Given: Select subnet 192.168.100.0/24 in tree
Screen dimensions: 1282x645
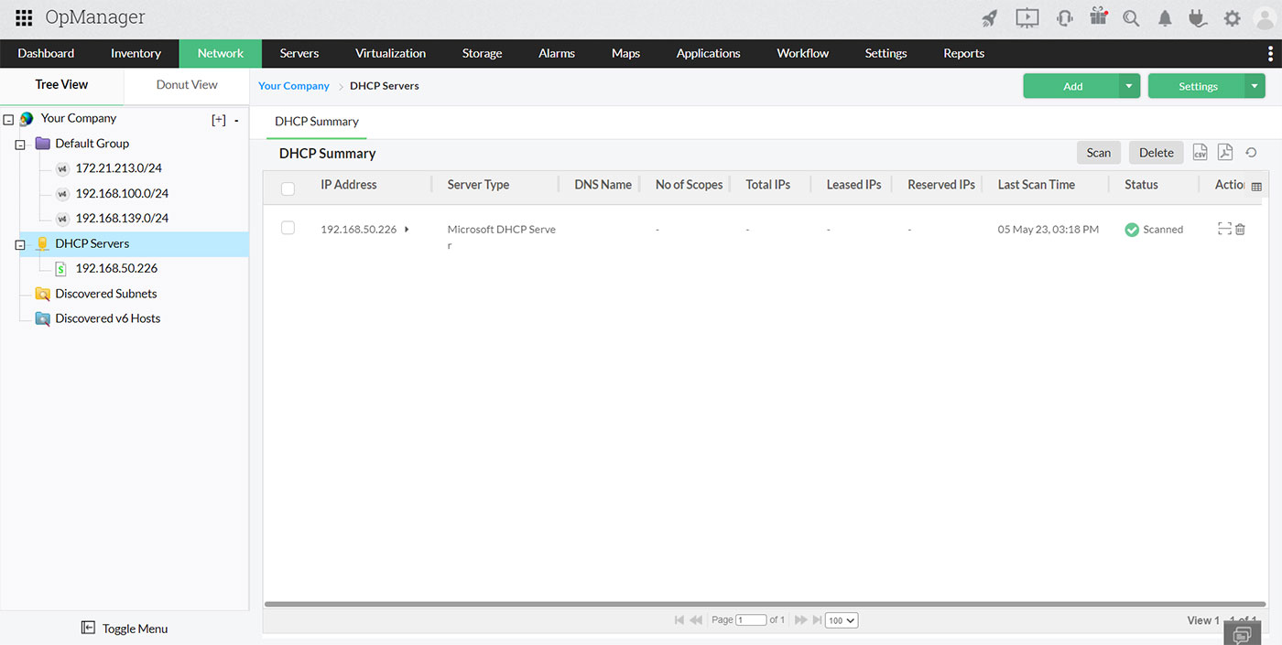Looking at the screenshot, I should tap(122, 193).
